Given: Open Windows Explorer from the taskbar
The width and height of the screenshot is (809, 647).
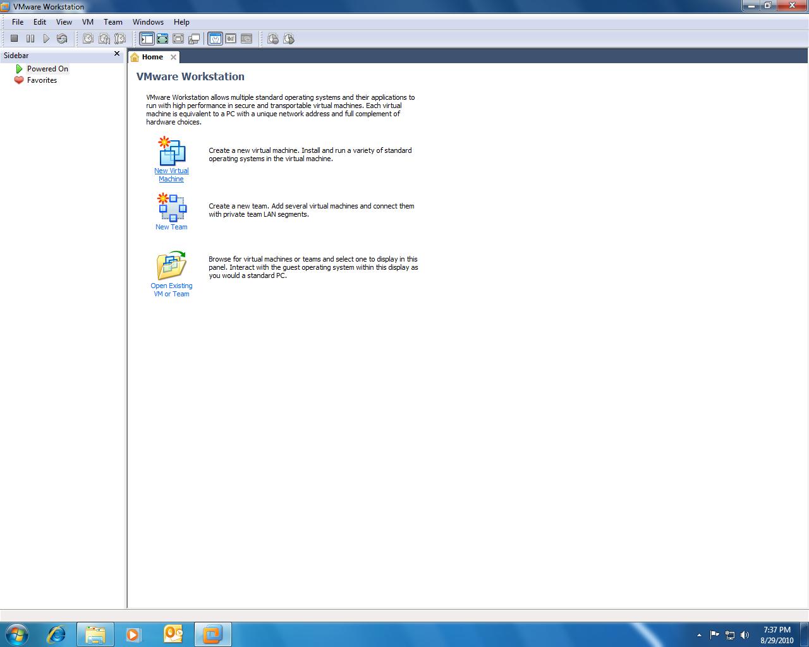Looking at the screenshot, I should pyautogui.click(x=95, y=634).
